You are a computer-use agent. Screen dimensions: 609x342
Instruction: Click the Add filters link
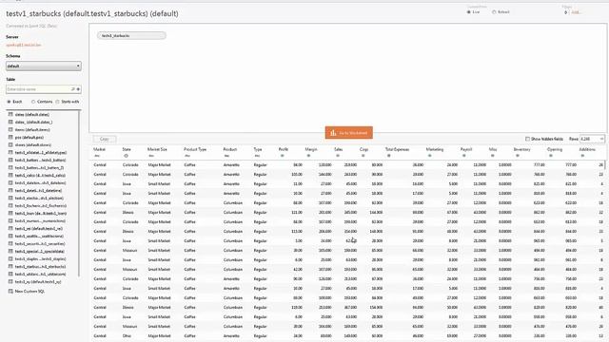click(x=576, y=12)
